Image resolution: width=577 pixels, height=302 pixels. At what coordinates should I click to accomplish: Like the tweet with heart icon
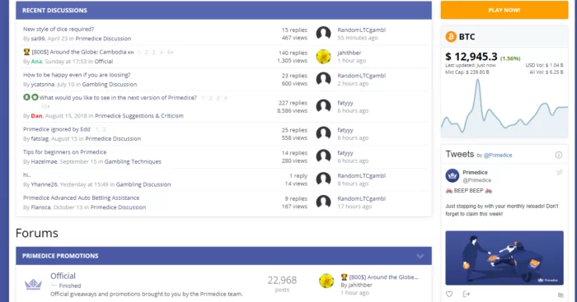point(449,294)
